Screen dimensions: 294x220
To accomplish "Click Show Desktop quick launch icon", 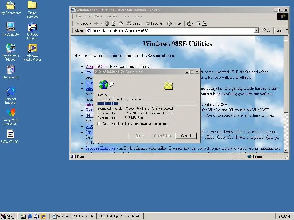I will click(x=23, y=216).
